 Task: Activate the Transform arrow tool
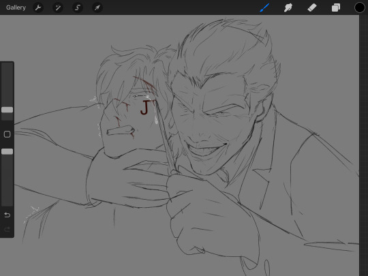click(97, 7)
